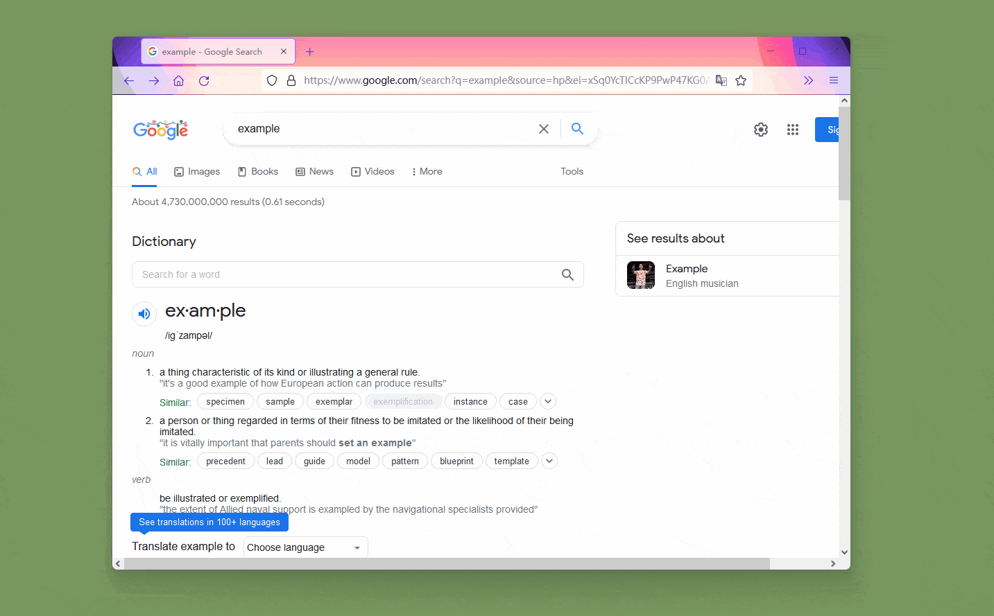
Task: Open Example English musician result
Action: coord(727,276)
